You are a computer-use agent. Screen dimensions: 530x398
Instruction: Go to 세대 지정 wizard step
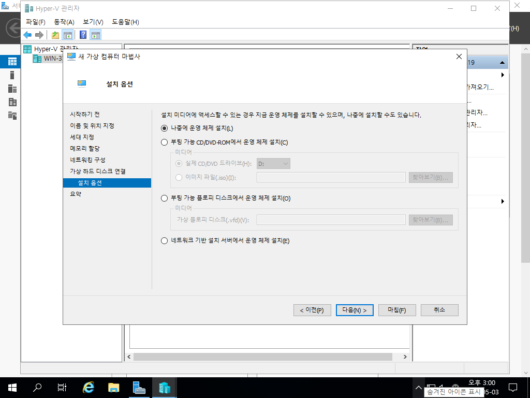[82, 137]
